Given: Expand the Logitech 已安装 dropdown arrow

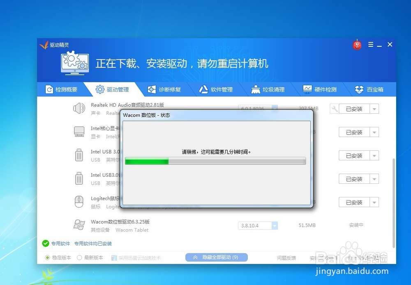Looking at the screenshot, I should pyautogui.click(x=374, y=202).
